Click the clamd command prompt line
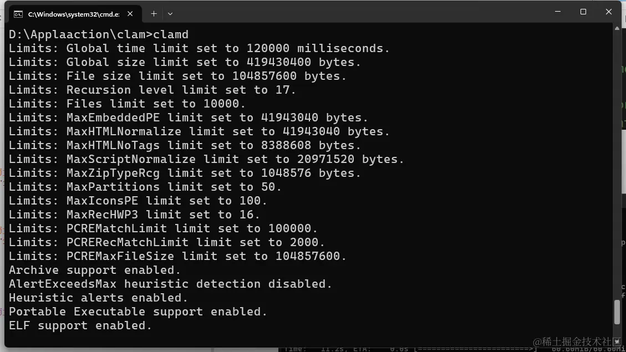 (99, 34)
